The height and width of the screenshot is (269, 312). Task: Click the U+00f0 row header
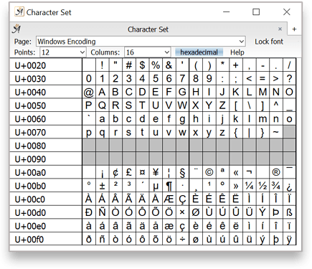46,239
